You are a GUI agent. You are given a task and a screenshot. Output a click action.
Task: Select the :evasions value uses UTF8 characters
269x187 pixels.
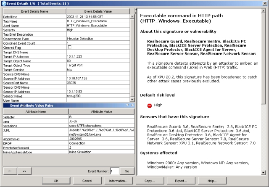[x=102, y=126]
